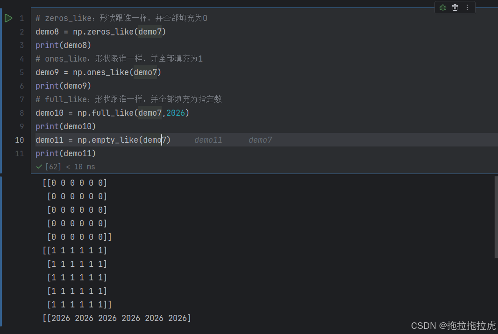498x334 pixels.
Task: Place cursor in np.empty_like(demo7) code
Action: (x=124, y=140)
